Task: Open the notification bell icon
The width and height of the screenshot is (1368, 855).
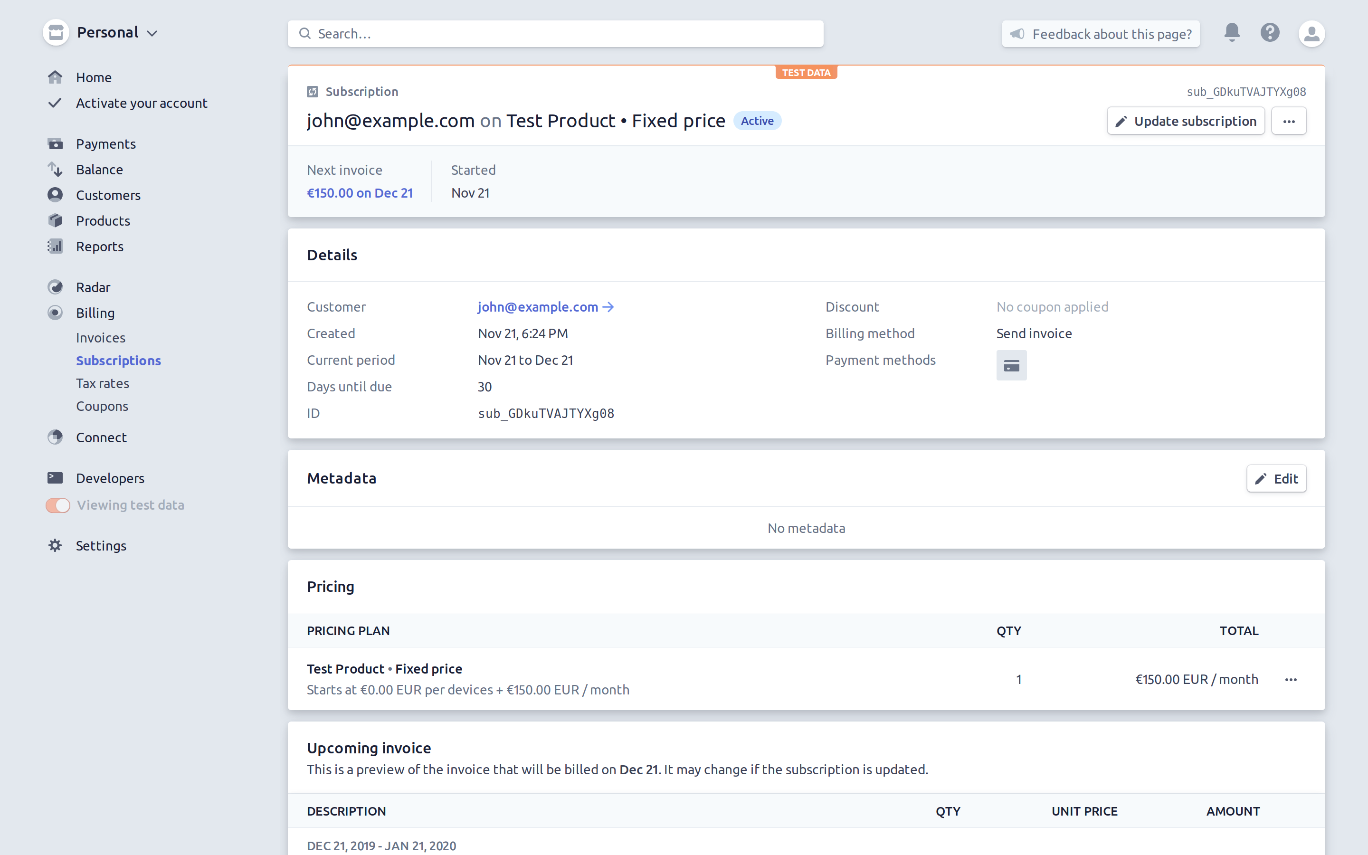Action: pos(1231,33)
